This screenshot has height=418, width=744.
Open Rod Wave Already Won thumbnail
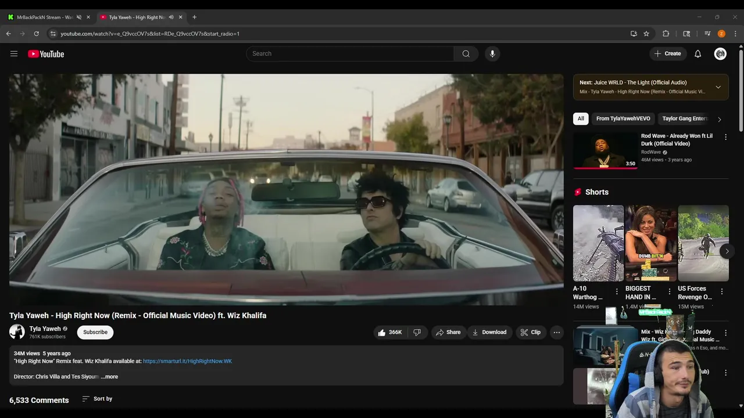[x=606, y=150]
